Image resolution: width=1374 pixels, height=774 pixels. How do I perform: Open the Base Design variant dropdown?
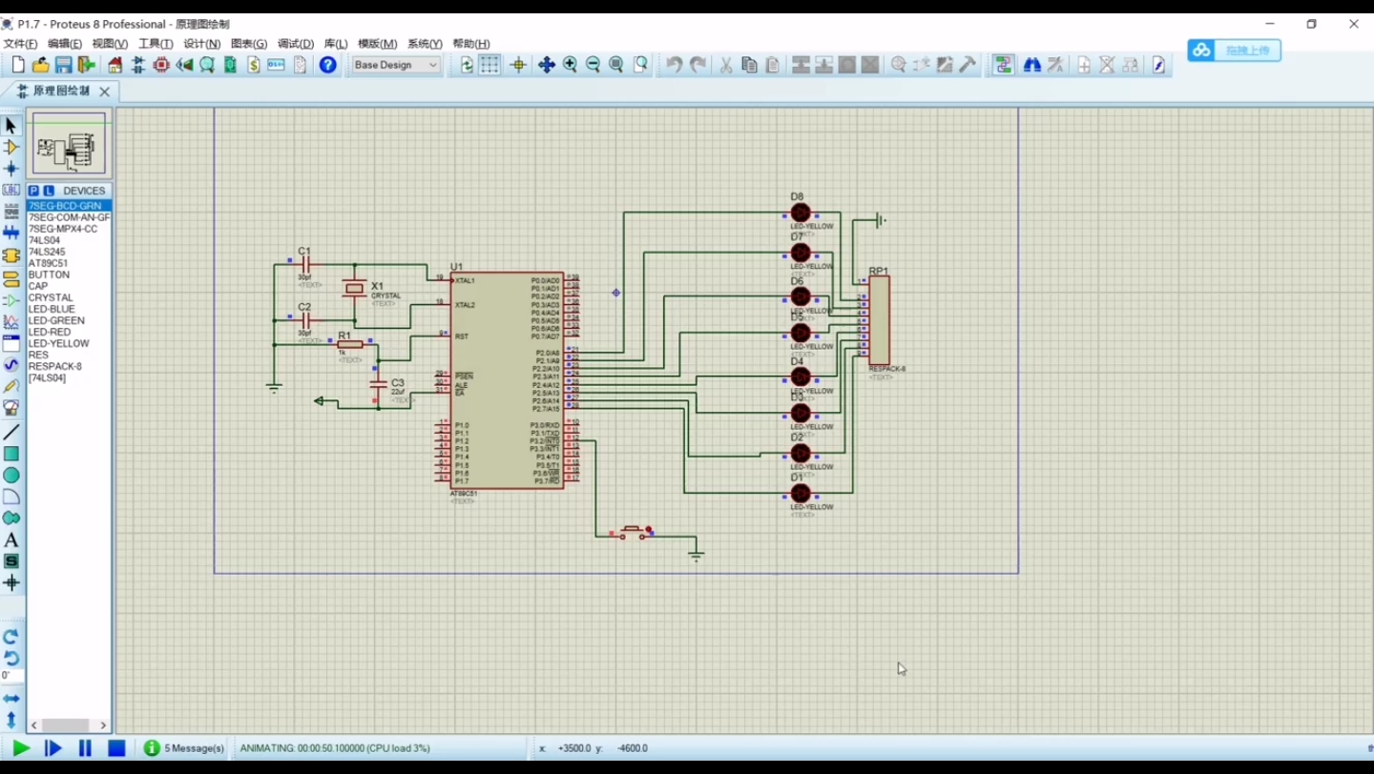pos(396,65)
